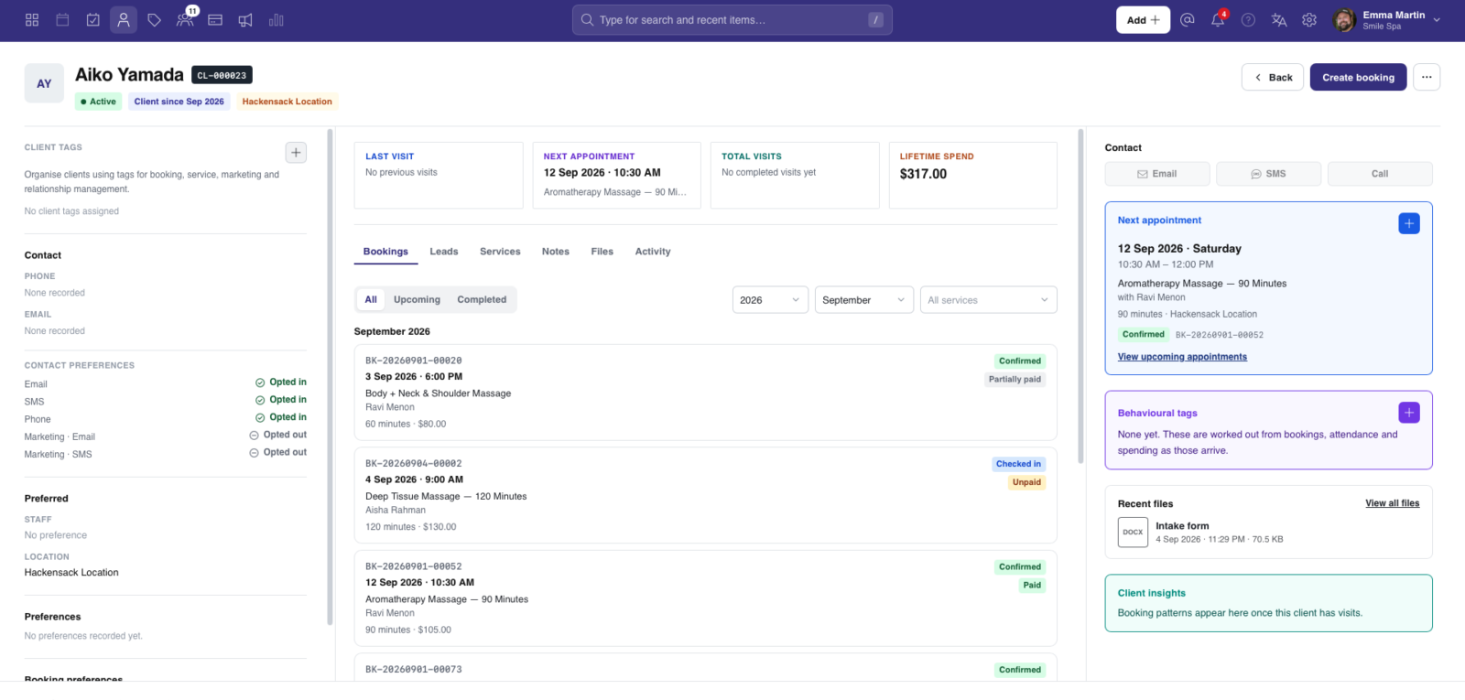Click the plus icon in Next appointment card

pyautogui.click(x=1409, y=223)
